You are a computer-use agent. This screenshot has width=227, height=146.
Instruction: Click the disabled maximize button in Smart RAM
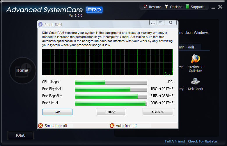tap(160, 23)
